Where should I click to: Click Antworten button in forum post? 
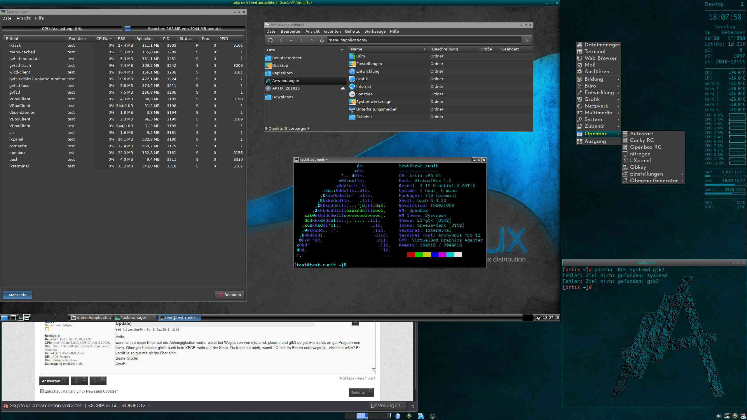[x=51, y=381]
